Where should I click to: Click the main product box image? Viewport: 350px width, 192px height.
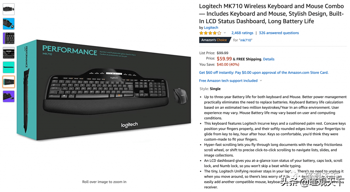tap(104, 90)
